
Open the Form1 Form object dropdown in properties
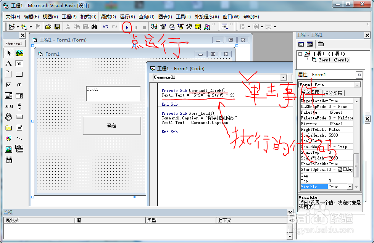click(x=357, y=85)
